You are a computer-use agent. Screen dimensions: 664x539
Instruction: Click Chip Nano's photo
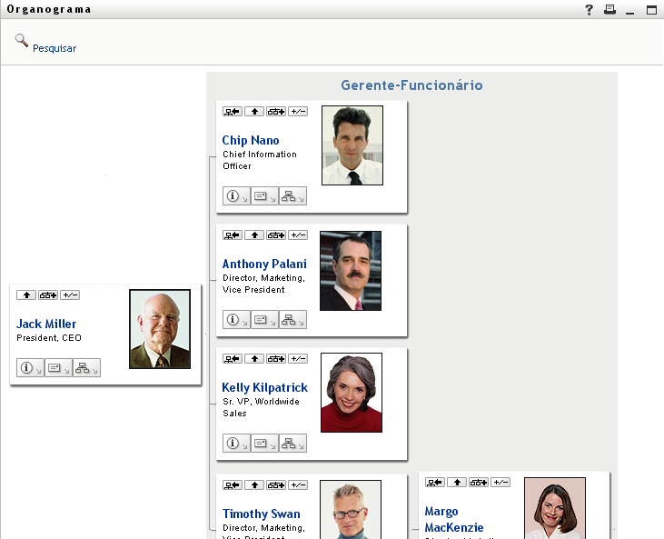pos(352,145)
